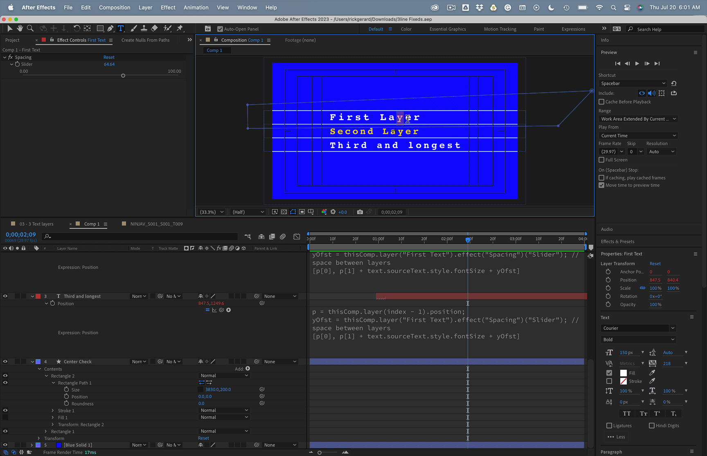Enable Full Screen checkbox
Viewport: 707px width, 456px height.
point(601,160)
